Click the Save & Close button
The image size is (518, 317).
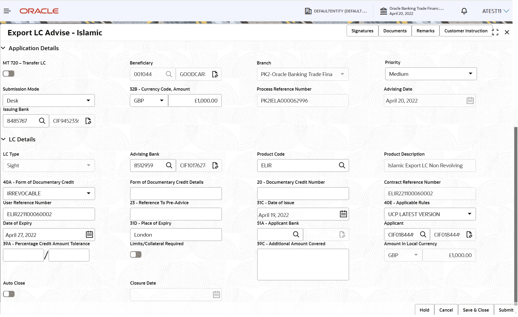tap(476, 310)
